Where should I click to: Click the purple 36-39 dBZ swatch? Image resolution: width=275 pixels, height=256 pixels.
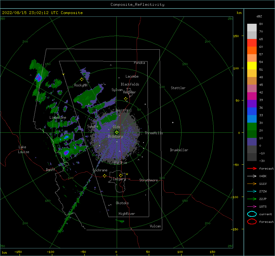click(252, 103)
